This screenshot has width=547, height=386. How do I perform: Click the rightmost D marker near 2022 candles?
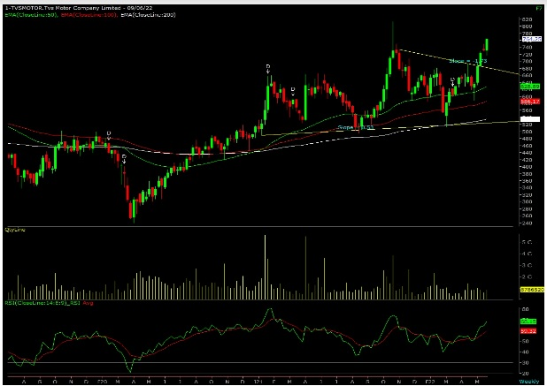[x=453, y=80]
